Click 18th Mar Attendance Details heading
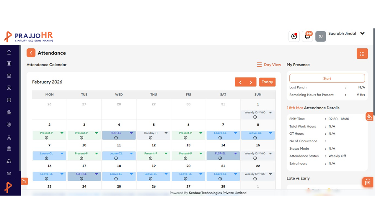The image size is (375, 224). (x=313, y=108)
